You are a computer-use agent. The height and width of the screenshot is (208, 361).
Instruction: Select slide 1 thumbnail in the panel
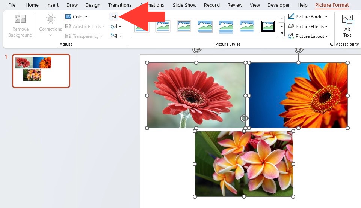tap(41, 71)
